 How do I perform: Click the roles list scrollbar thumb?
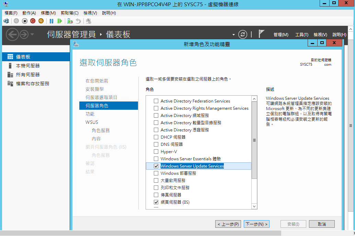[254, 140]
